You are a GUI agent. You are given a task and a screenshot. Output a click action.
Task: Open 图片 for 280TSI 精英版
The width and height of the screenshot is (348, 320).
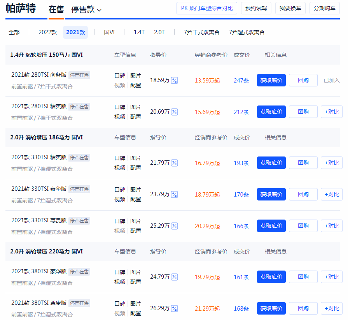click(136, 107)
